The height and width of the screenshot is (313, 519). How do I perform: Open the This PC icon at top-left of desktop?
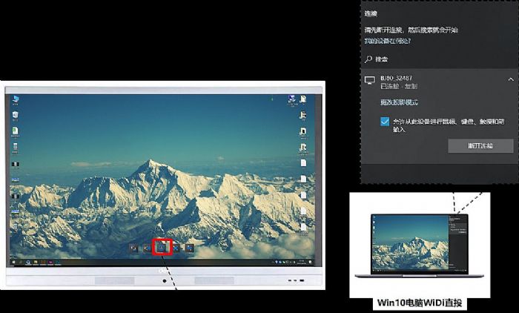pos(16,99)
